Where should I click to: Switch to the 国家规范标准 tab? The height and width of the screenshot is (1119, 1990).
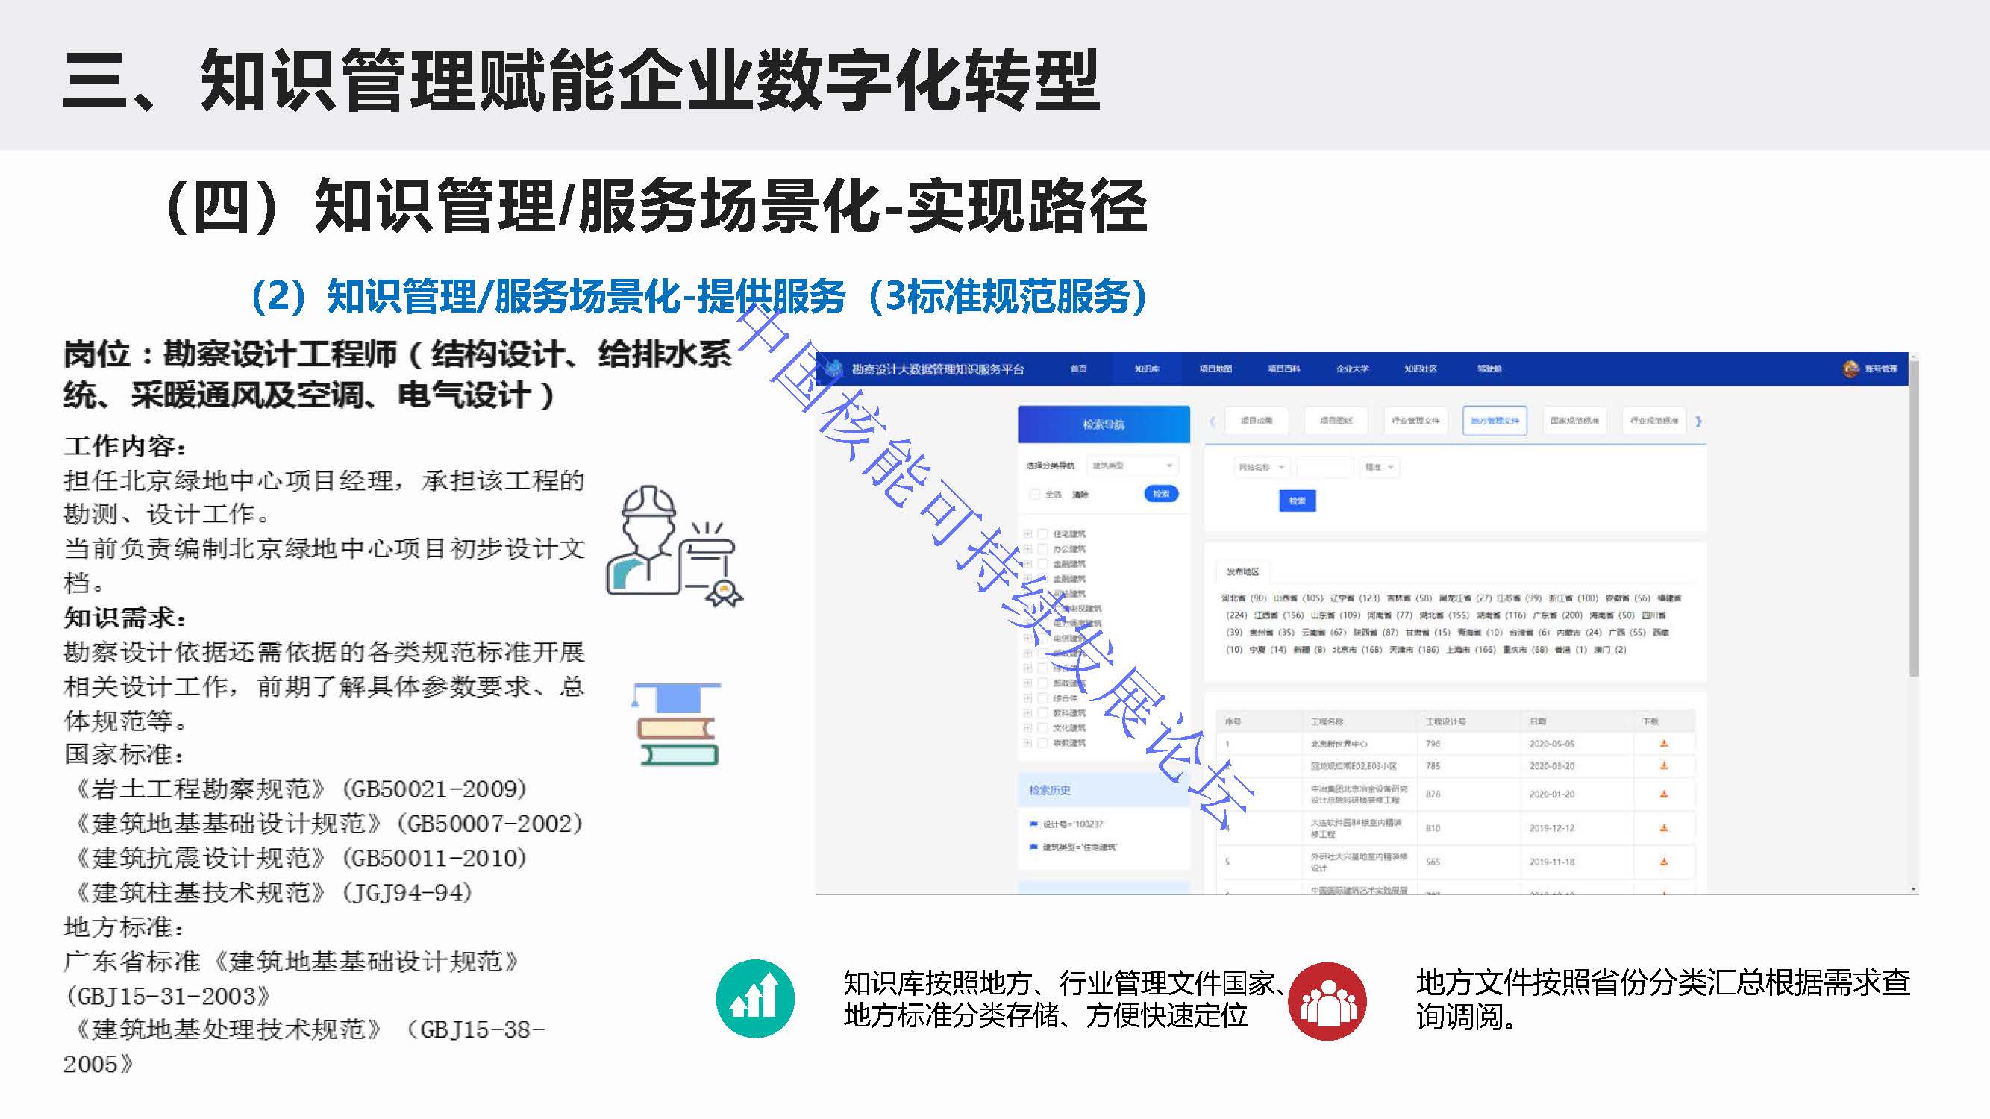click(1574, 421)
